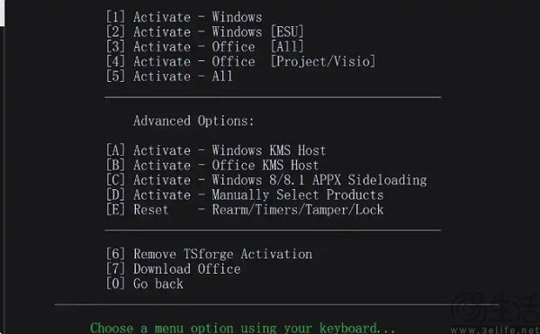Click the [3] bracket label
The height and width of the screenshot is (334, 540).
[x=115, y=47]
